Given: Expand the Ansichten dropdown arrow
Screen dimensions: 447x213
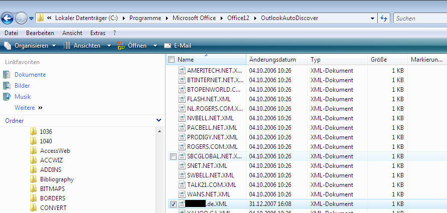Looking at the screenshot, I should point(108,46).
